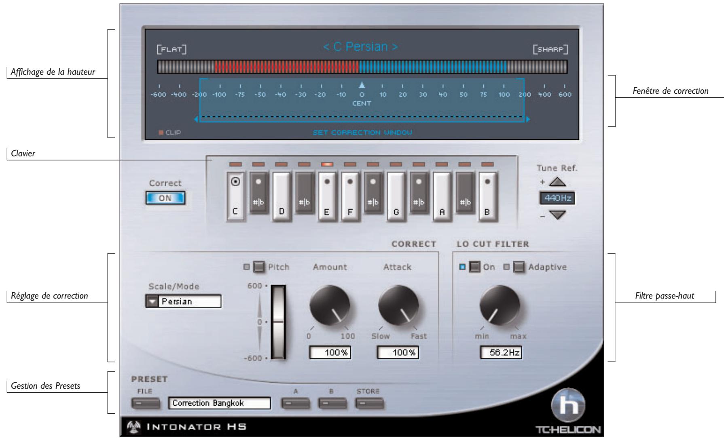Toggle the Correct ON button
This screenshot has width=724, height=438.
coord(165,198)
